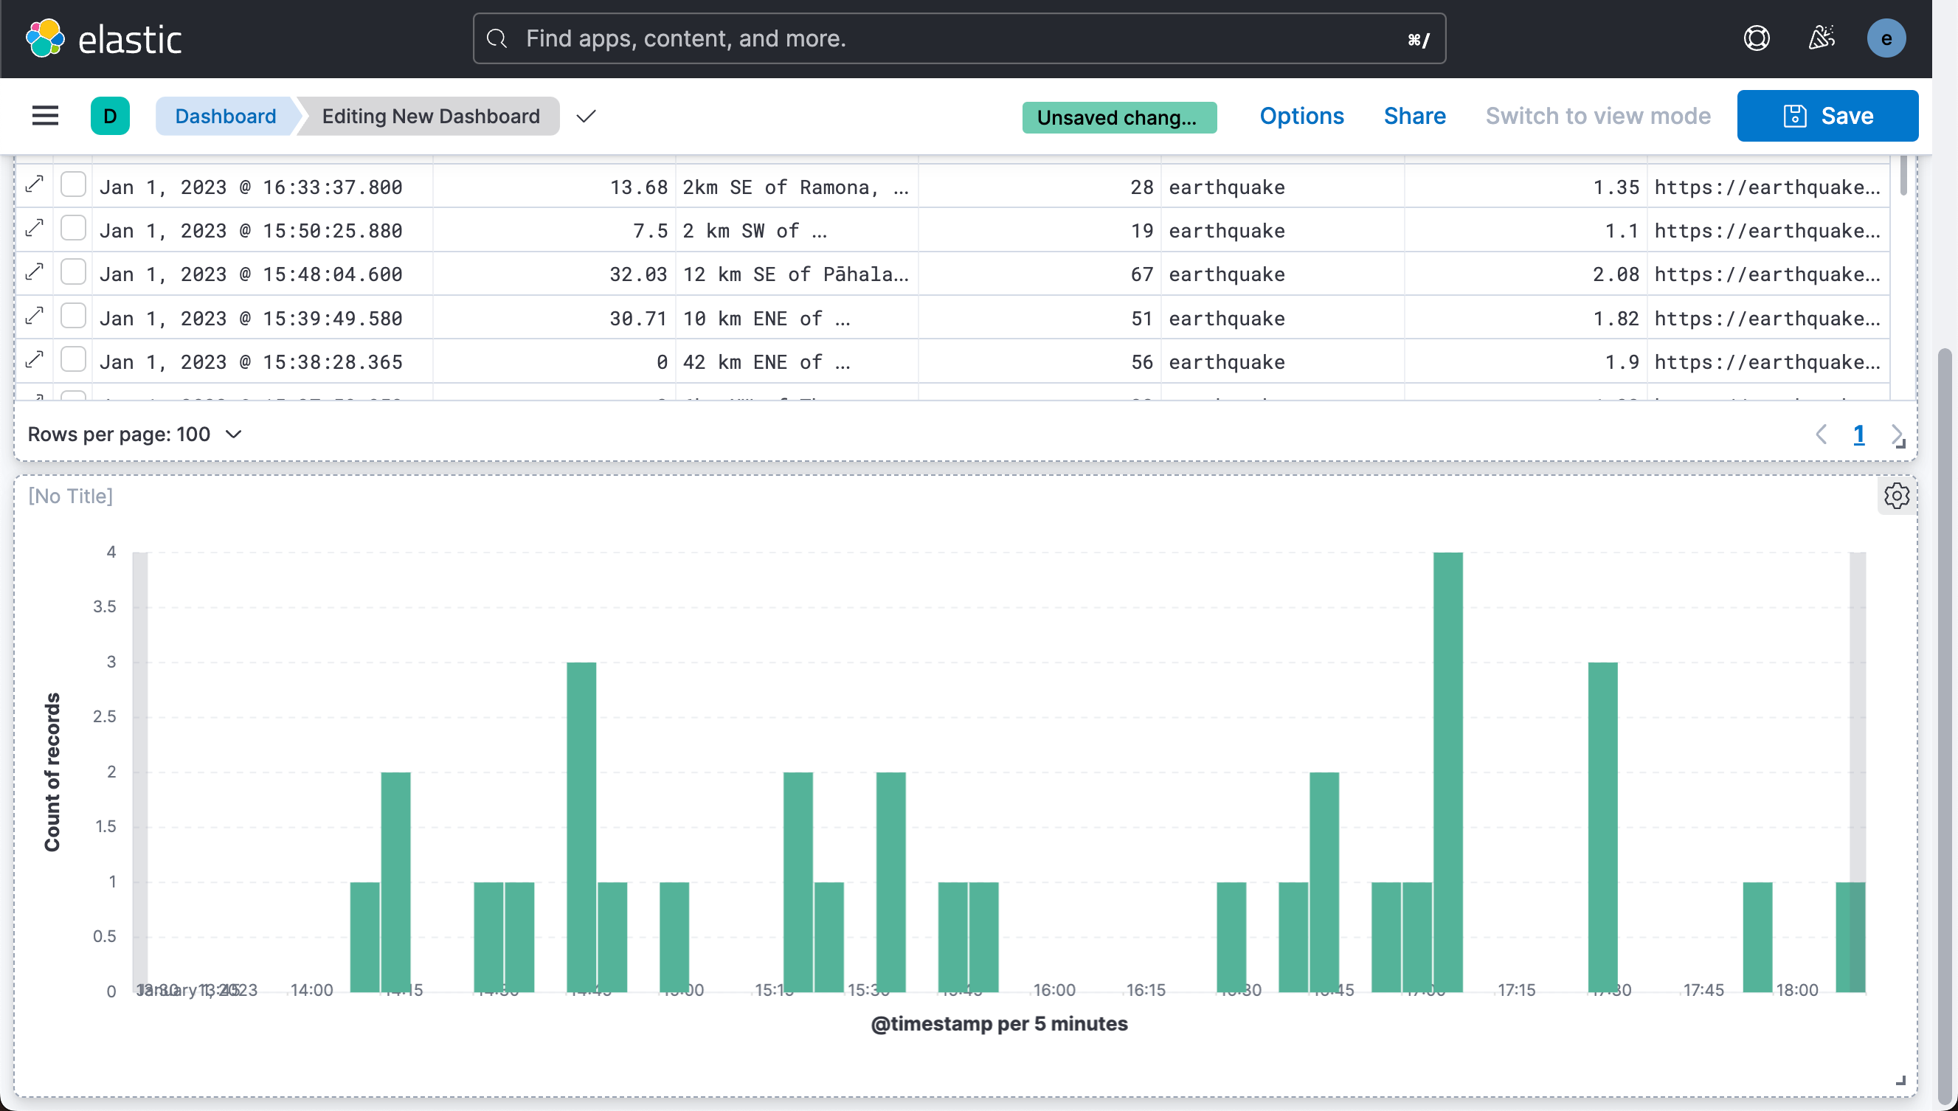1958x1111 pixels.
Task: Click the Elastic logo home icon
Action: coord(45,38)
